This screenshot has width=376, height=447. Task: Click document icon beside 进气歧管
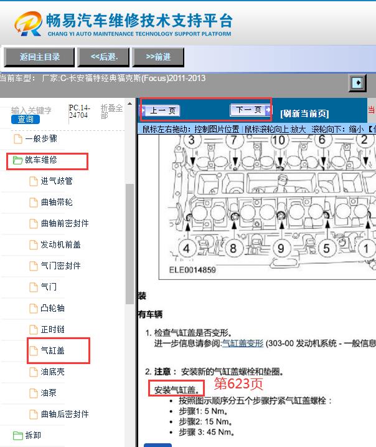(x=34, y=181)
